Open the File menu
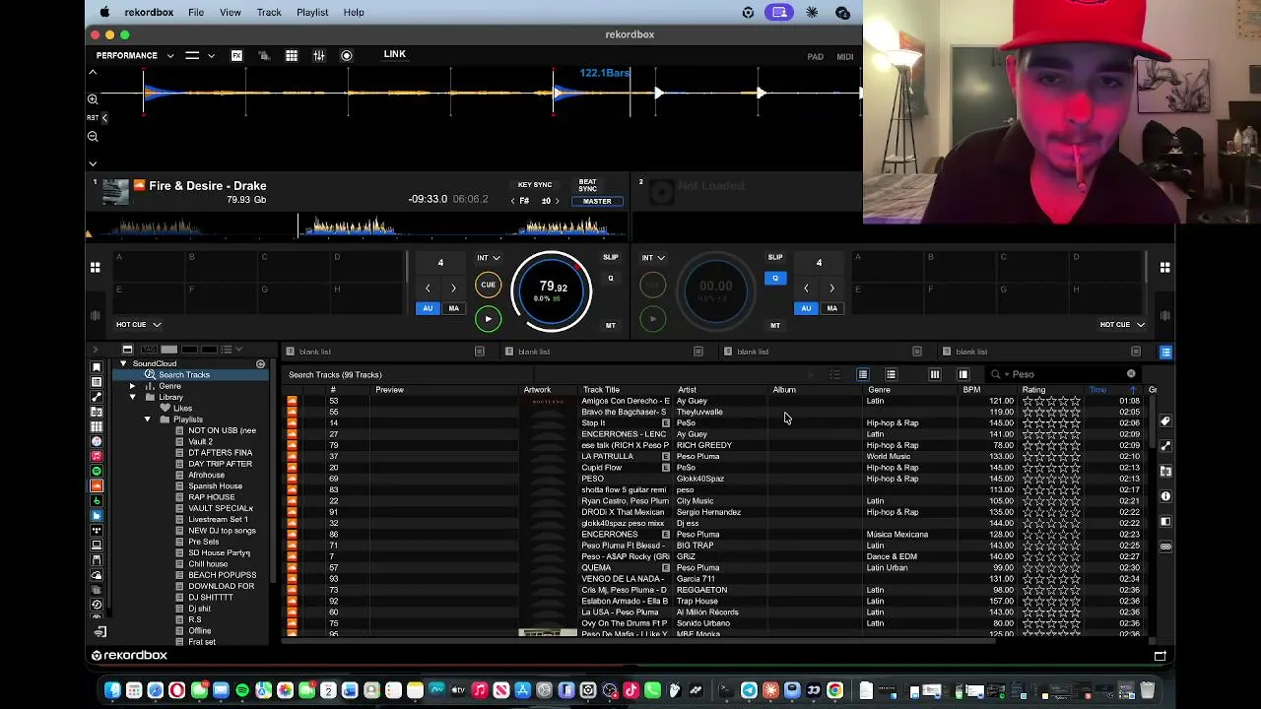Screen dimensions: 1261x709 tap(196, 12)
